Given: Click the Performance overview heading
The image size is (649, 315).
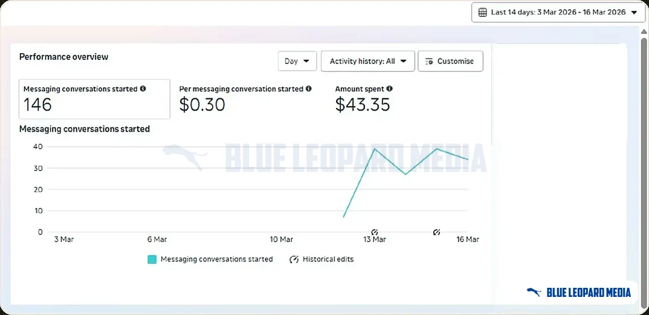Looking at the screenshot, I should [x=63, y=57].
